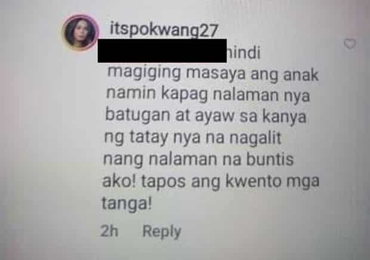370x260 pixels.
Task: Open the itspokwang27 username link
Action: (x=164, y=30)
